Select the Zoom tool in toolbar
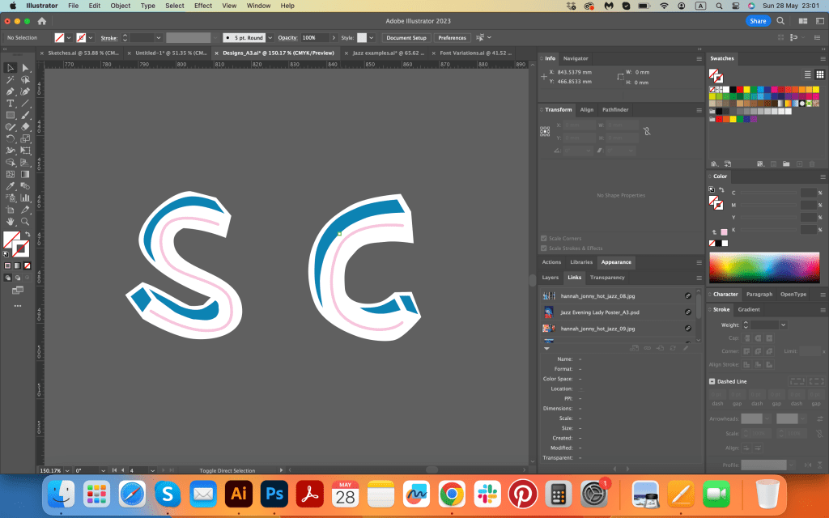829x518 pixels. click(x=25, y=221)
